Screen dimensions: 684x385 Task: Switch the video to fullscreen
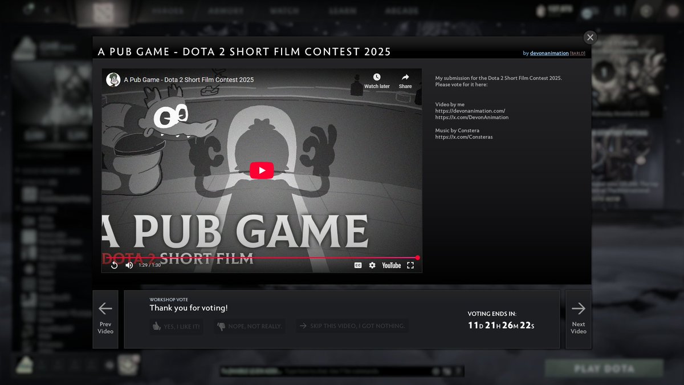410,265
